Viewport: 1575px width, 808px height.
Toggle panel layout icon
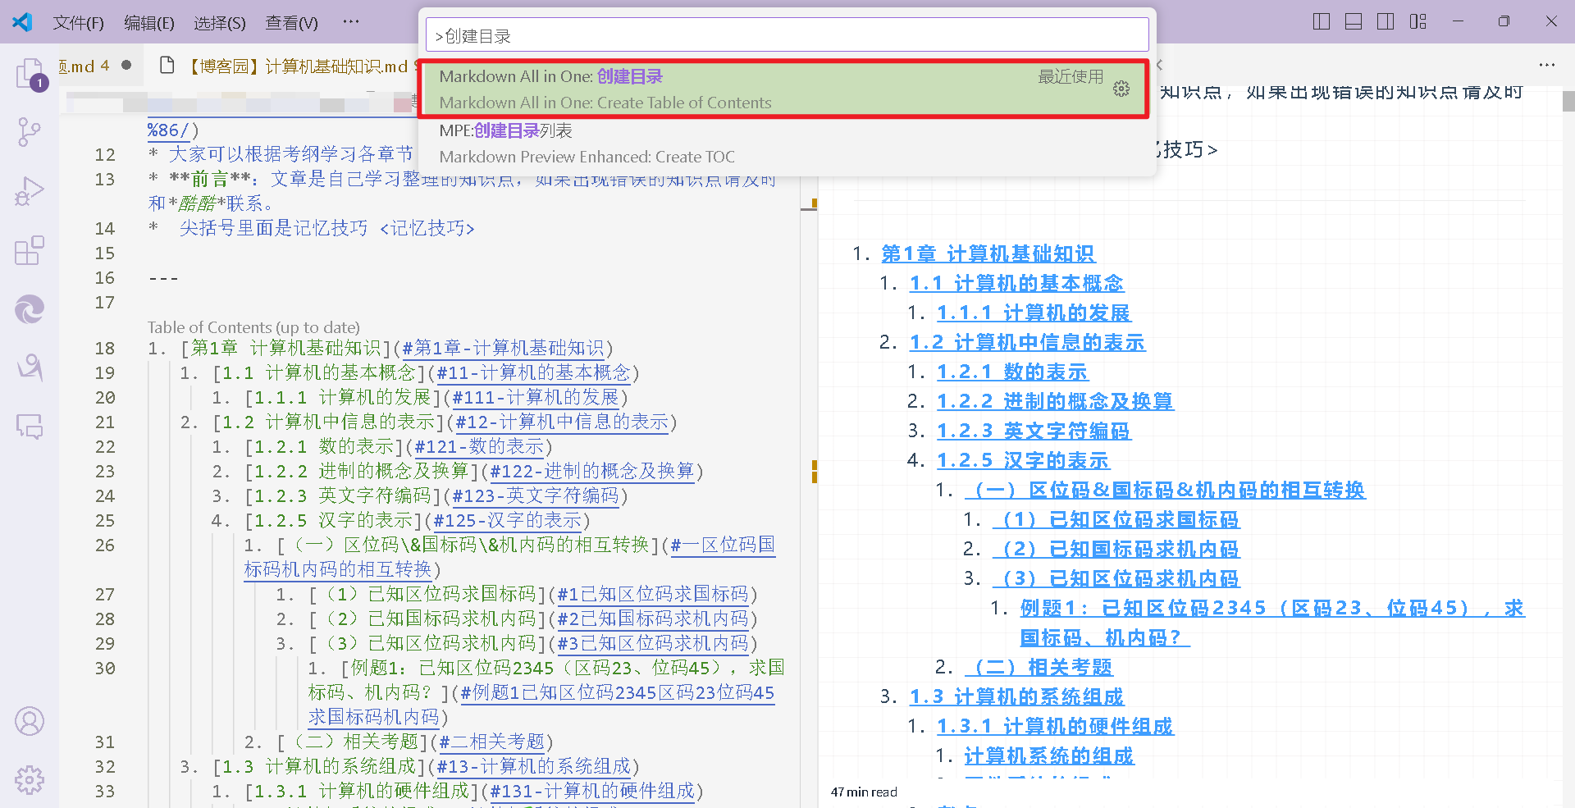1354,21
